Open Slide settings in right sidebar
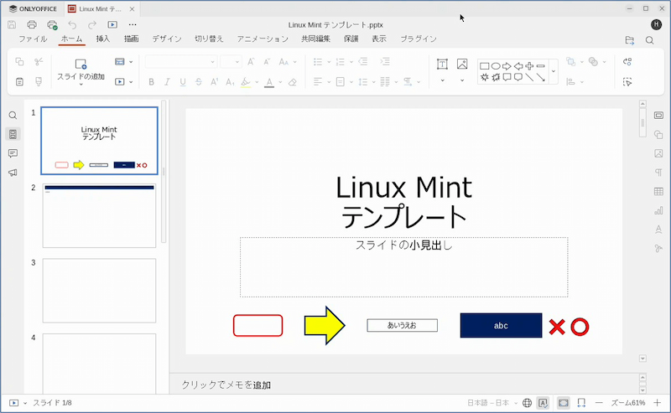This screenshot has height=413, width=671. (658, 116)
